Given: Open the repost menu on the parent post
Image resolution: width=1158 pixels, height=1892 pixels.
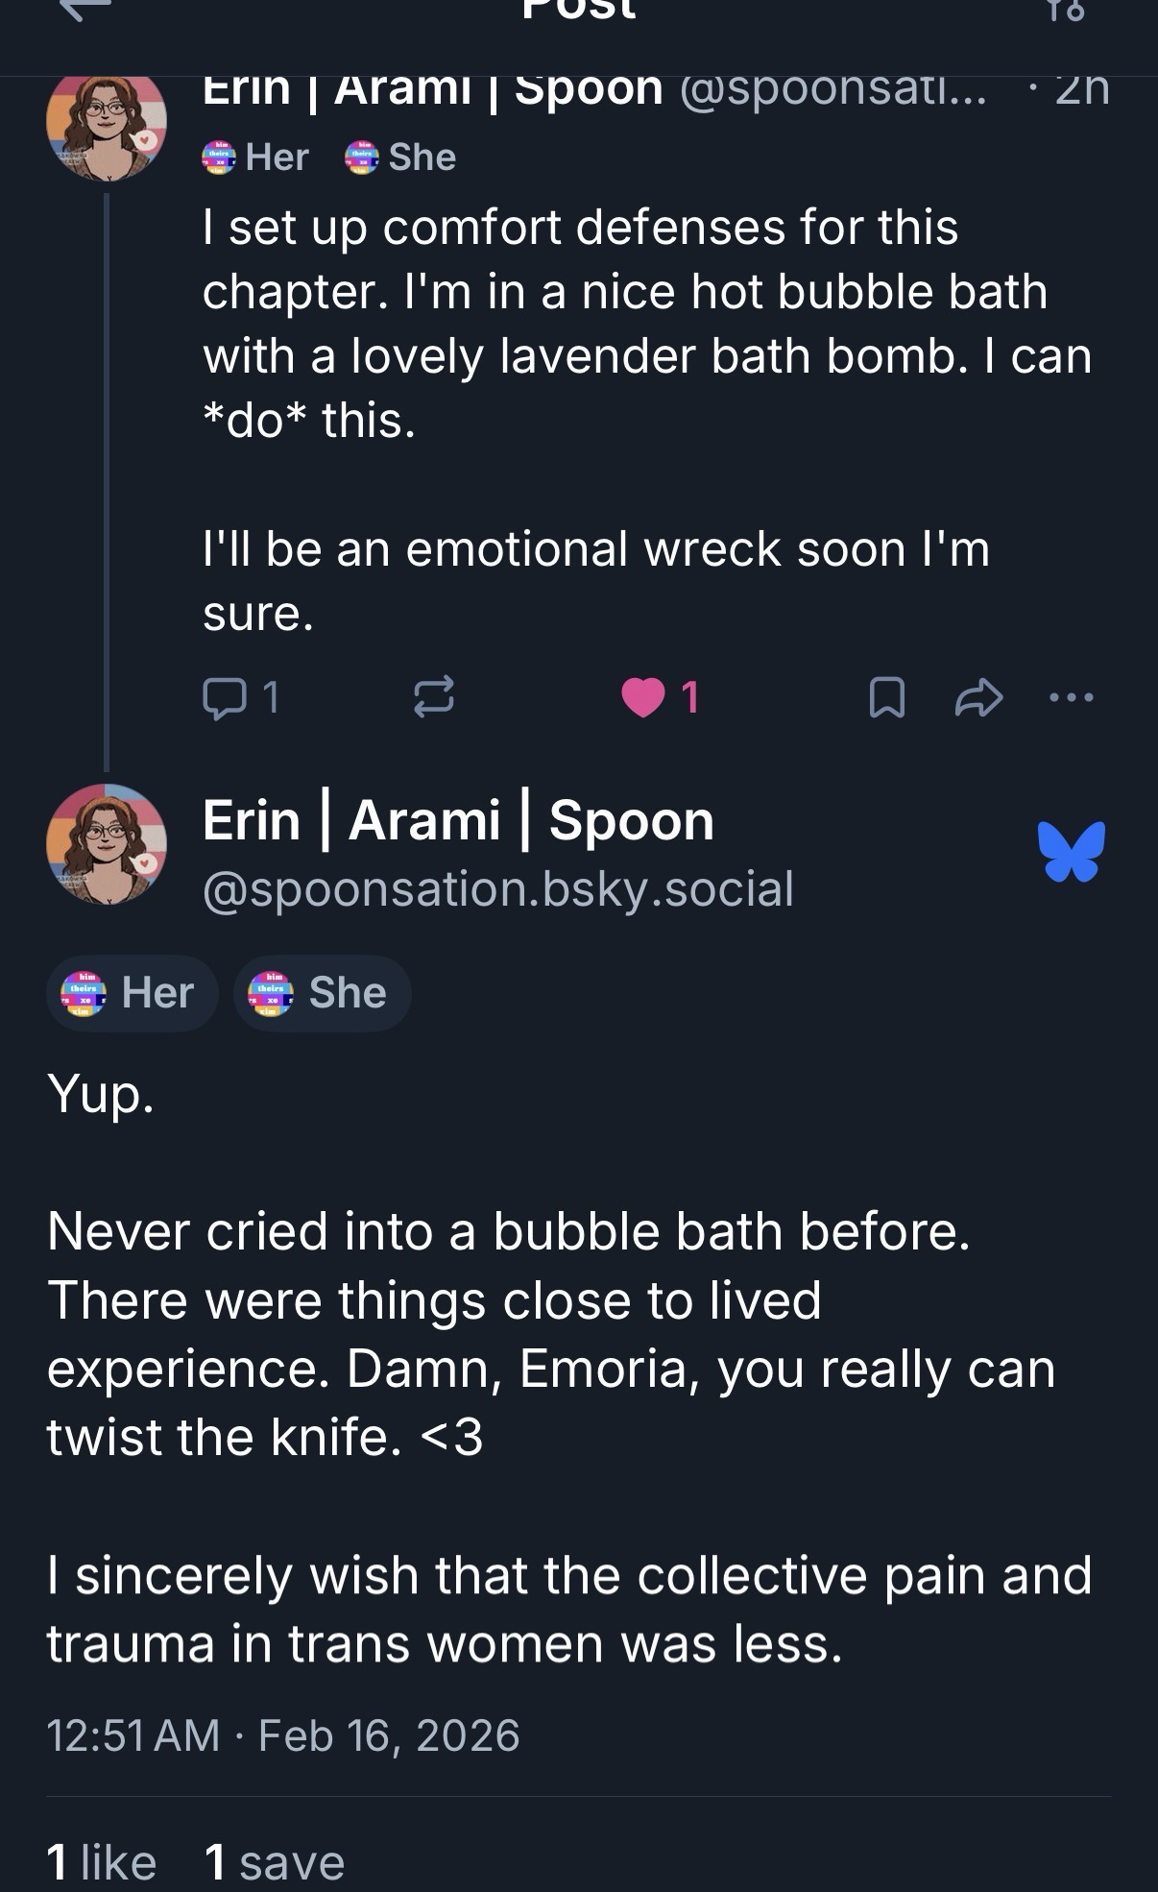Looking at the screenshot, I should pos(433,697).
